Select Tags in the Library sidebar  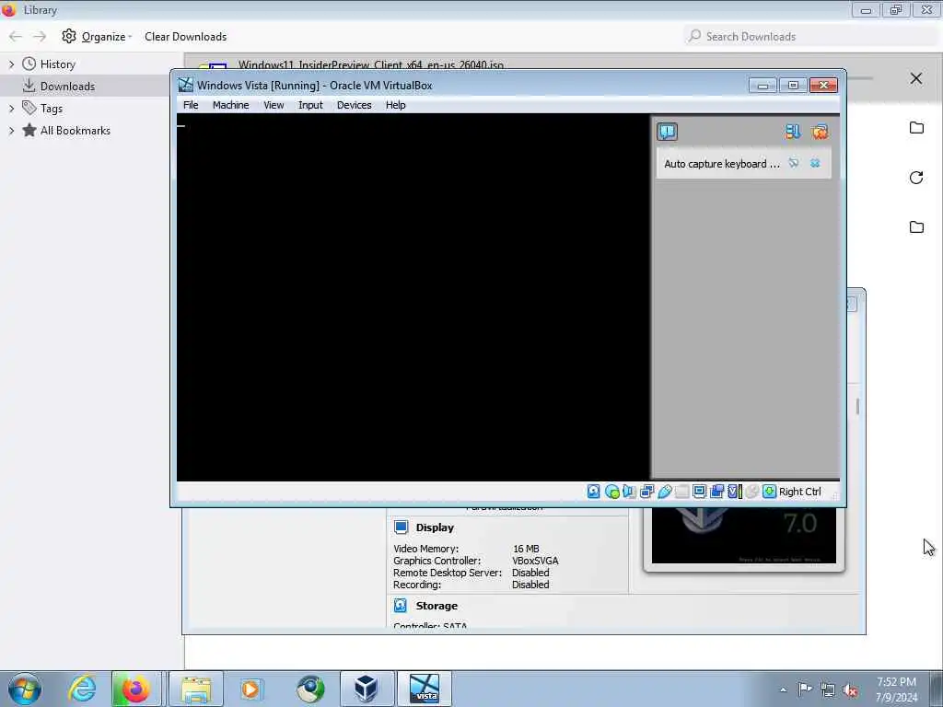(52, 109)
